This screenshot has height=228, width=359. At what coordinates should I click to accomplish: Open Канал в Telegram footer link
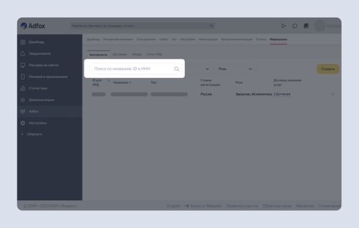[x=203, y=206]
